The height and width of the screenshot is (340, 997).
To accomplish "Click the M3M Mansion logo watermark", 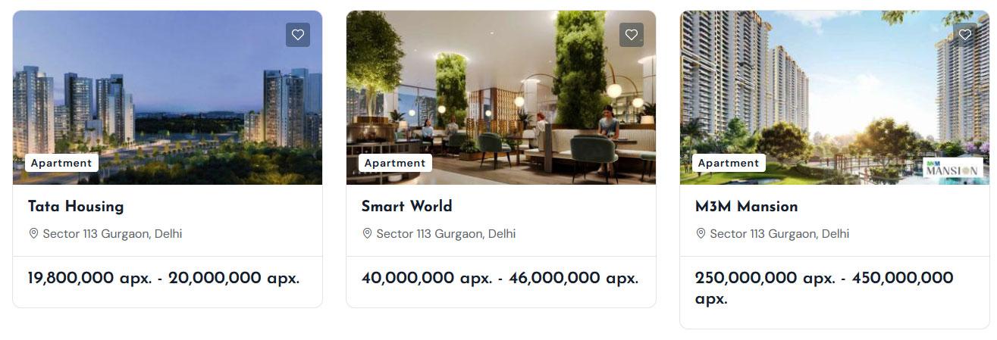I will (953, 168).
